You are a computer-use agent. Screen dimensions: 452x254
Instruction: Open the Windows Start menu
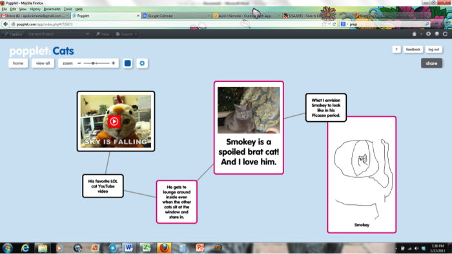(8, 248)
